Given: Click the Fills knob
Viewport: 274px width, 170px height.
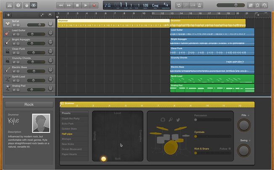Looking at the screenshot, I should [x=244, y=125].
